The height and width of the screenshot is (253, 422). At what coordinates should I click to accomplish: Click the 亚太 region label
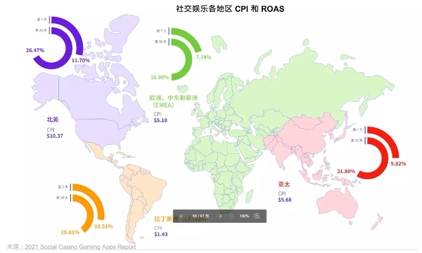click(x=284, y=185)
